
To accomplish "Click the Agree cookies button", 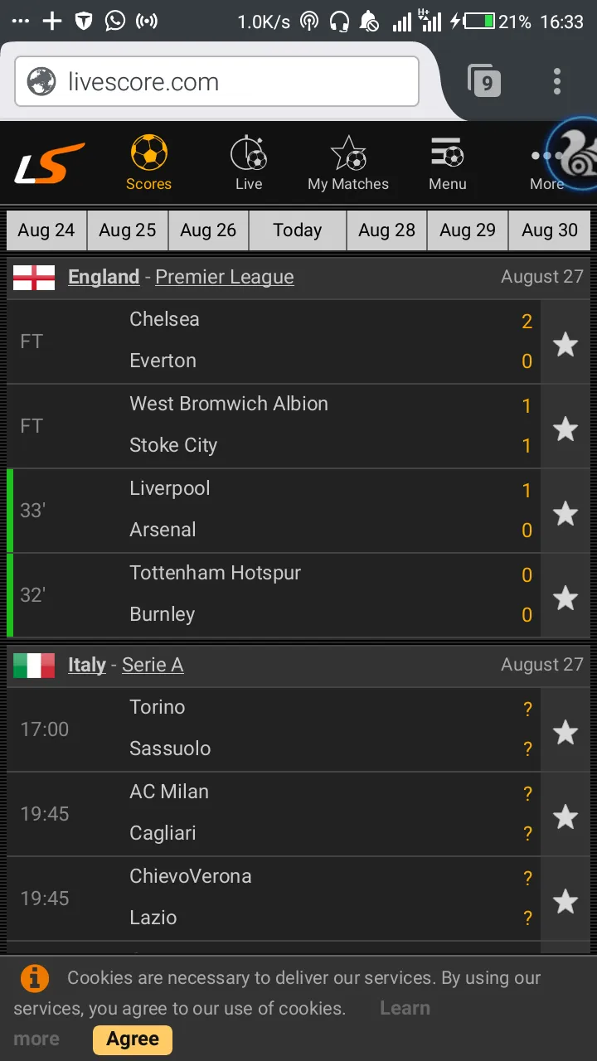I will (x=133, y=1039).
